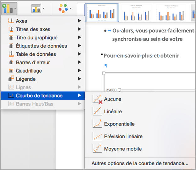Click the Axes menu icon

11,21
